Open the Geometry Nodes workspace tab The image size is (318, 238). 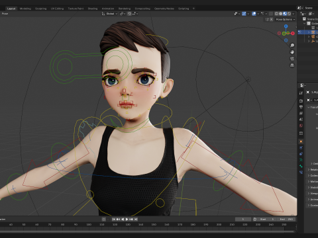tap(164, 9)
